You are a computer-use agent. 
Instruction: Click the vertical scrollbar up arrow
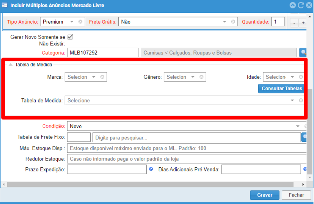click(x=310, y=16)
